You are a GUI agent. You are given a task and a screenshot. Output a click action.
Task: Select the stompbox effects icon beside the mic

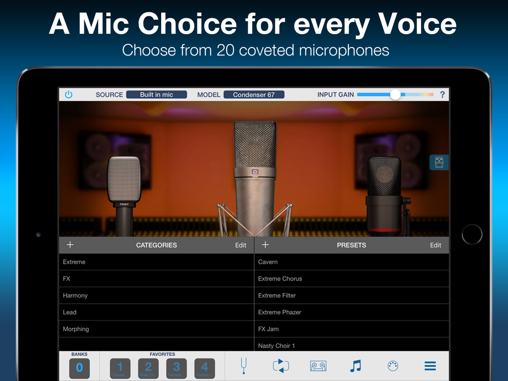(x=439, y=162)
